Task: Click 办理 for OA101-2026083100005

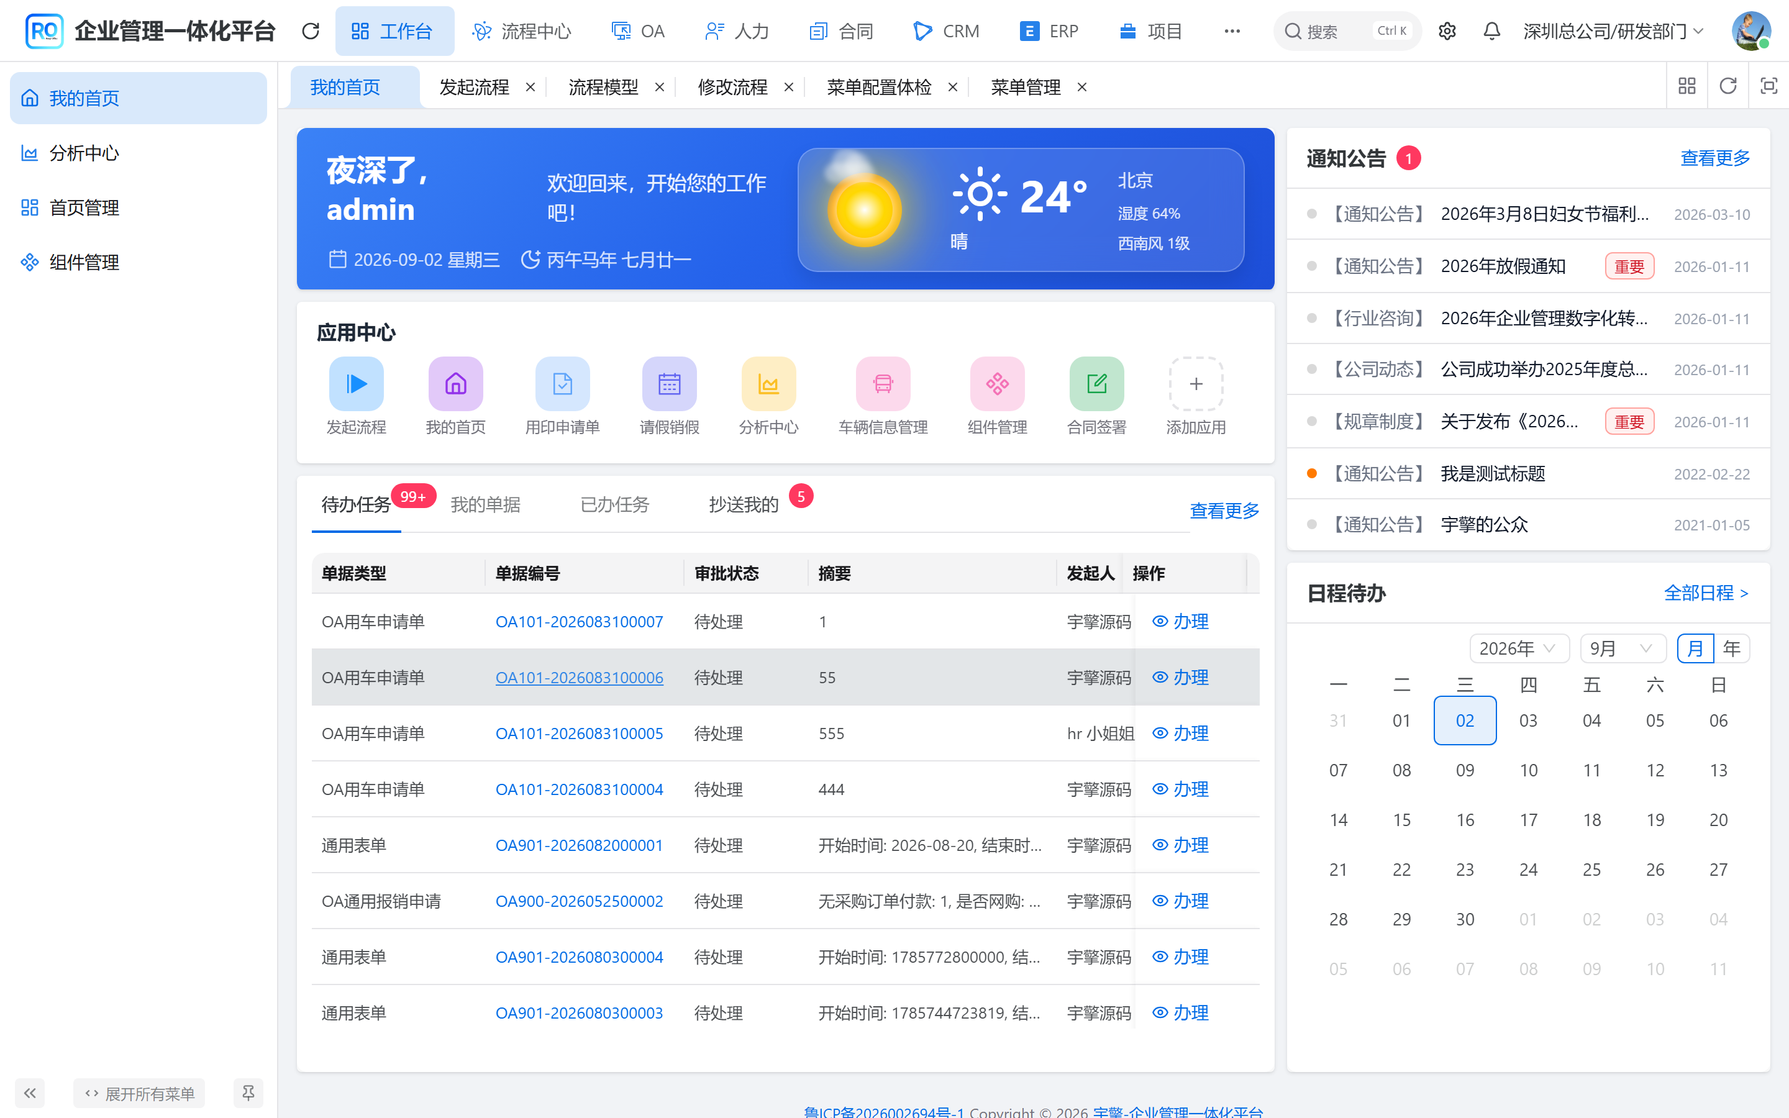Action: tap(1181, 733)
